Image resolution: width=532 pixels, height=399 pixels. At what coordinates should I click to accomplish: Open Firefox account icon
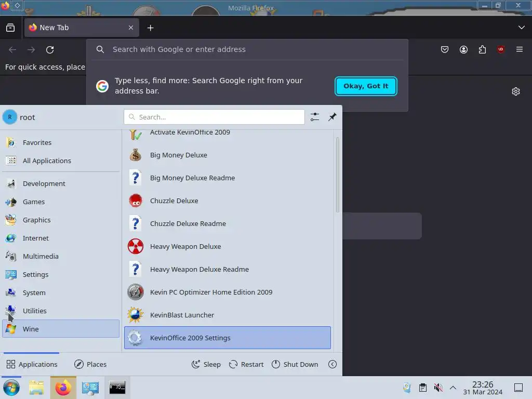pos(463,49)
